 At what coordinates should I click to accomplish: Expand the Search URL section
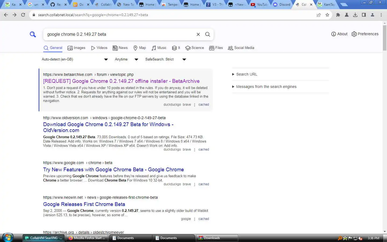(245, 74)
